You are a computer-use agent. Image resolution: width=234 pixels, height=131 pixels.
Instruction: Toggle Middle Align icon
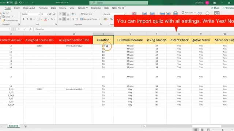[64, 14]
